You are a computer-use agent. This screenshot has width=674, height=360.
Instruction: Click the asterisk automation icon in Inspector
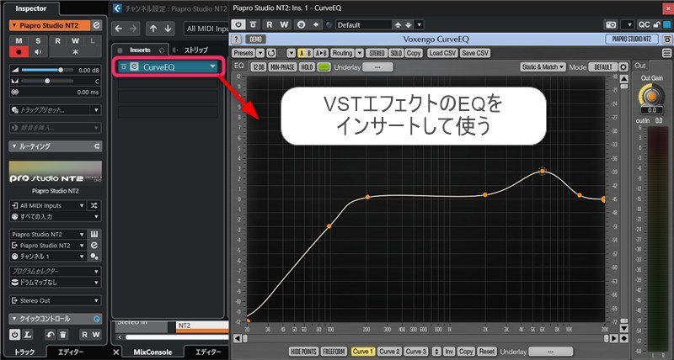75,52
